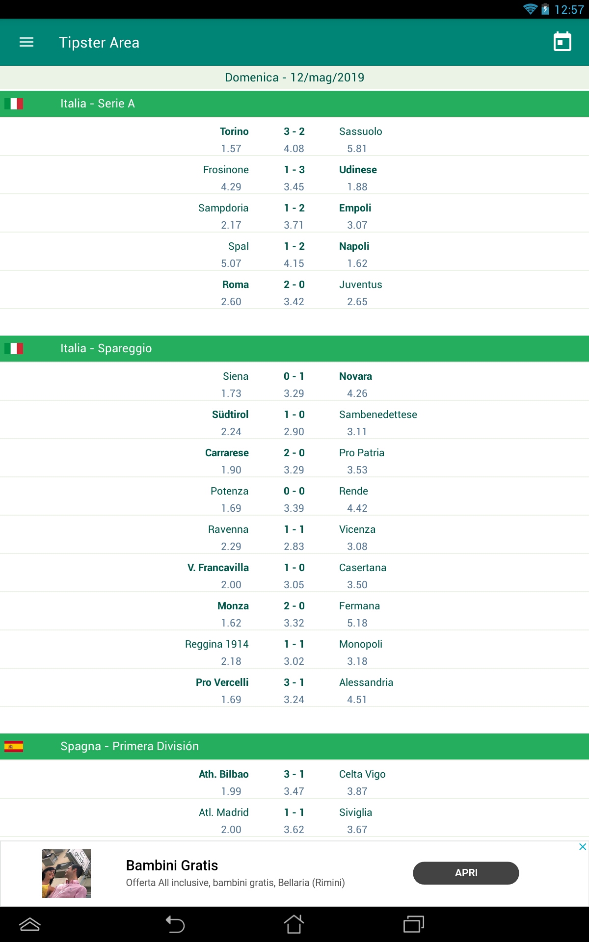Open the calendar date picker icon
Screen dimensions: 589x942
(x=562, y=42)
